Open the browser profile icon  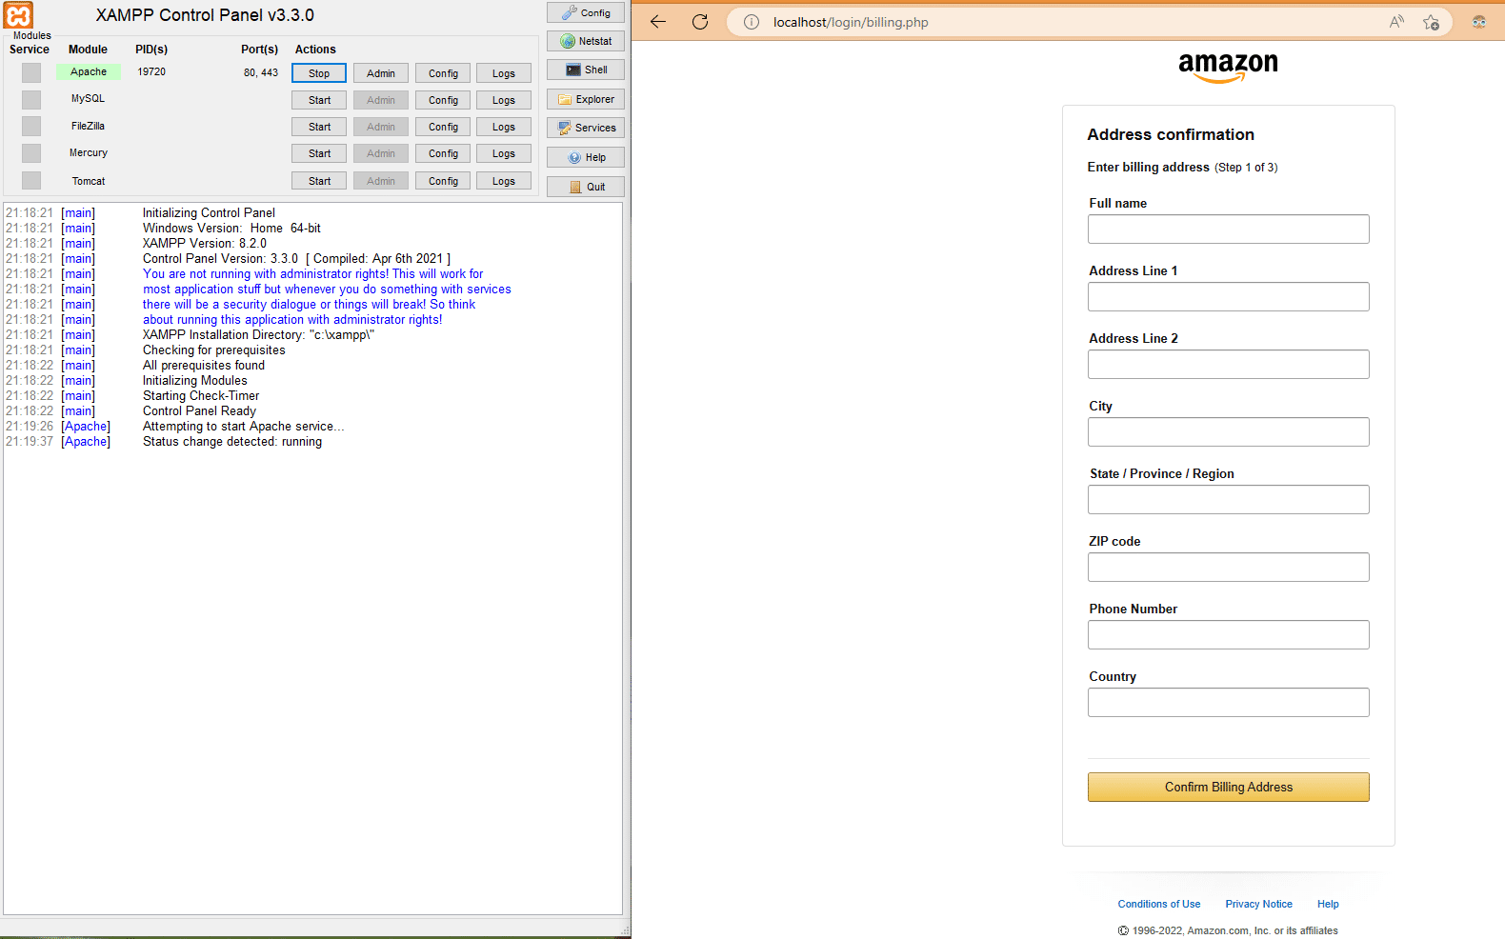pyautogui.click(x=1479, y=22)
